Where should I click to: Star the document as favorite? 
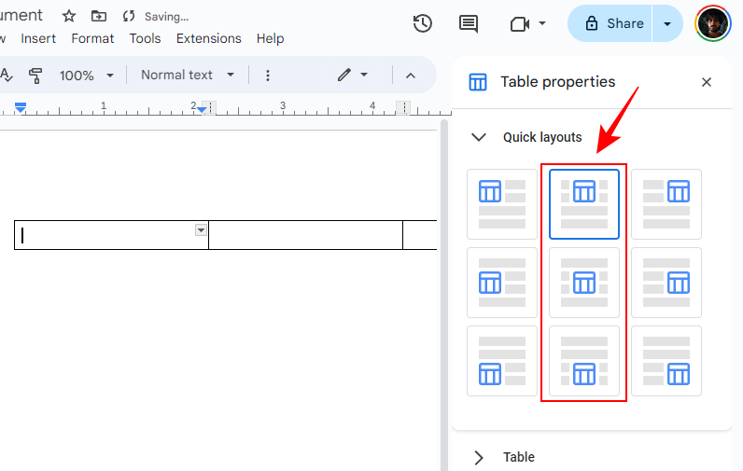coord(69,16)
